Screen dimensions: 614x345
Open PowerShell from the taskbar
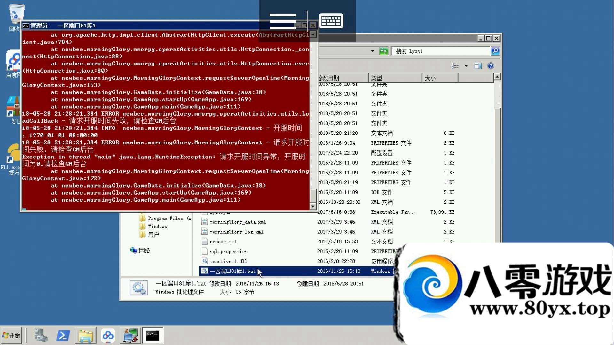point(63,335)
